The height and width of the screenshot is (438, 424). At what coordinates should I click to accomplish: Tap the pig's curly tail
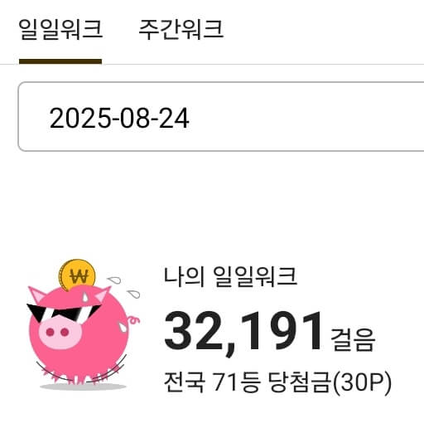point(133,320)
